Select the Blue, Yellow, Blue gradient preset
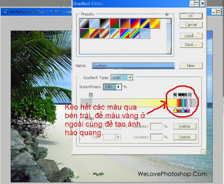This screenshot has width=224, height=184. coord(145,23)
